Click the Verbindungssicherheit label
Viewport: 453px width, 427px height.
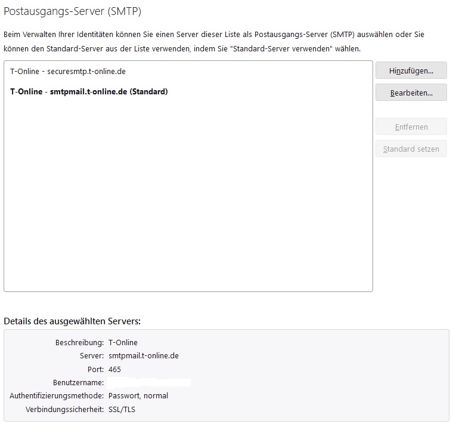65,409
